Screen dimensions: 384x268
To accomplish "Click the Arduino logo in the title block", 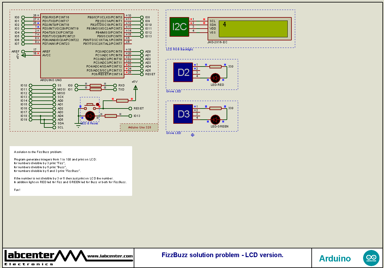I will click(x=371, y=258).
